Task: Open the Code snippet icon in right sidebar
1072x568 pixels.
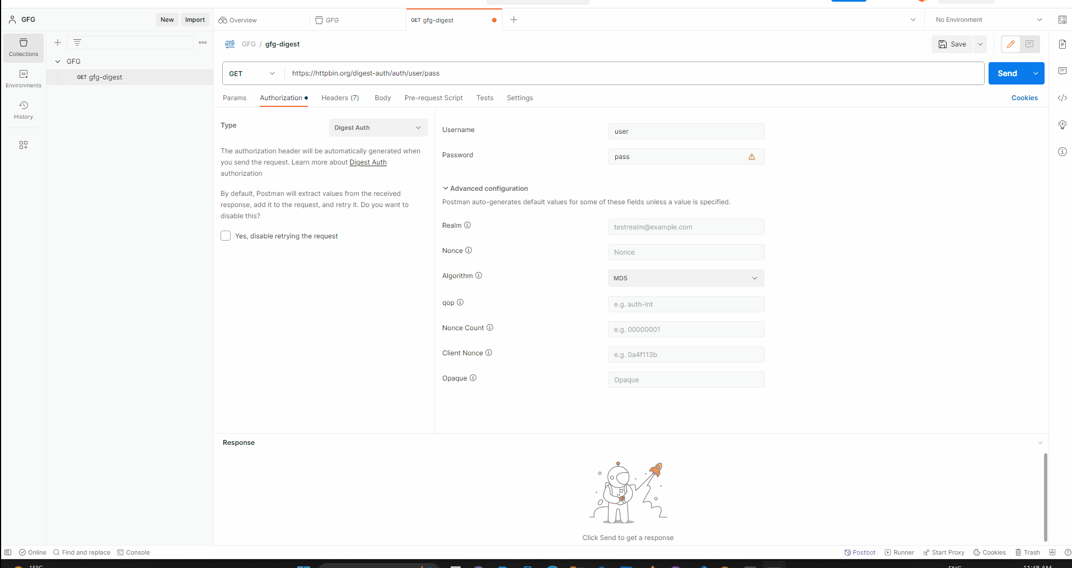Action: (x=1062, y=98)
